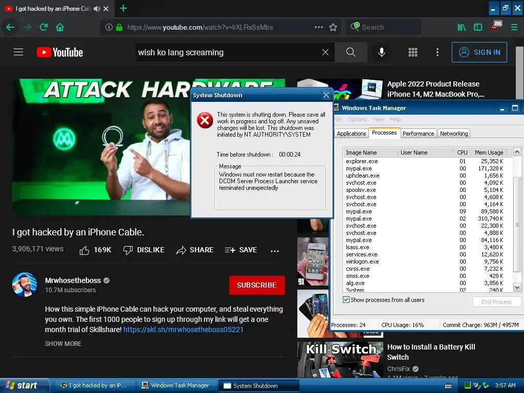Dislike the video with thumbs down
Screen dimensions: 524x393
128,250
